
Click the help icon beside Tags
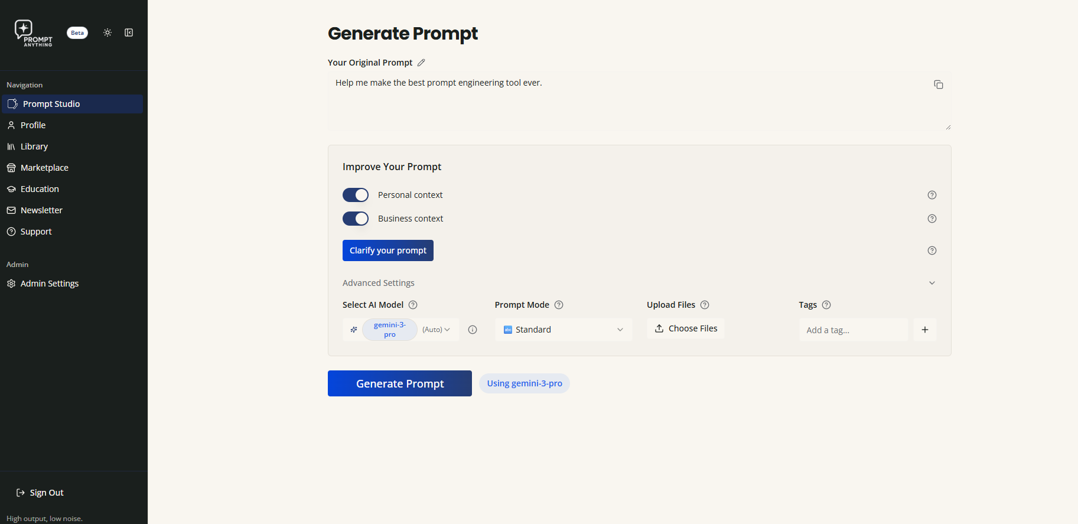tap(826, 305)
